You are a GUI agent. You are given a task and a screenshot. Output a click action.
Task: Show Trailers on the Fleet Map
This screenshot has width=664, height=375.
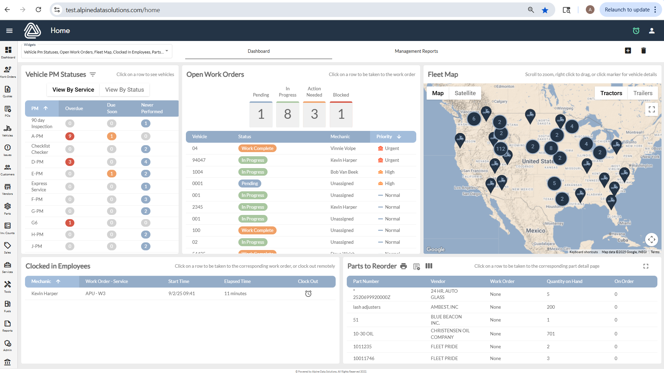click(x=642, y=93)
